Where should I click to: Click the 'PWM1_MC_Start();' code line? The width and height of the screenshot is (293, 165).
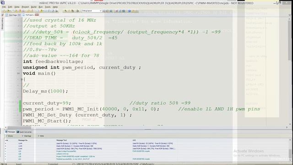pos(47,121)
